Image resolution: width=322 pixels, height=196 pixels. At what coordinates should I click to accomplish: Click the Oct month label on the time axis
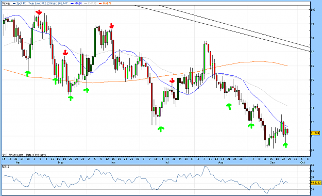pyautogui.click(x=302, y=162)
